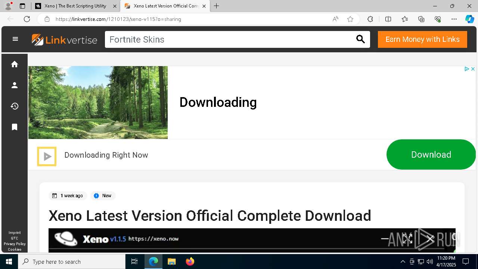The image size is (478, 269).
Task: Open Settings and more menu
Action: [x=454, y=19]
